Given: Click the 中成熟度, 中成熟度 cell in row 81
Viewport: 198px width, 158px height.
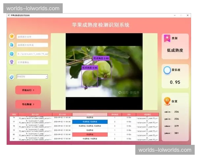Looking at the screenshot, I should [x=90, y=139].
